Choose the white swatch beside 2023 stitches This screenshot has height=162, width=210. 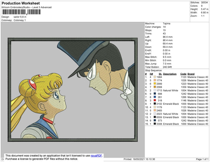coord(155,114)
